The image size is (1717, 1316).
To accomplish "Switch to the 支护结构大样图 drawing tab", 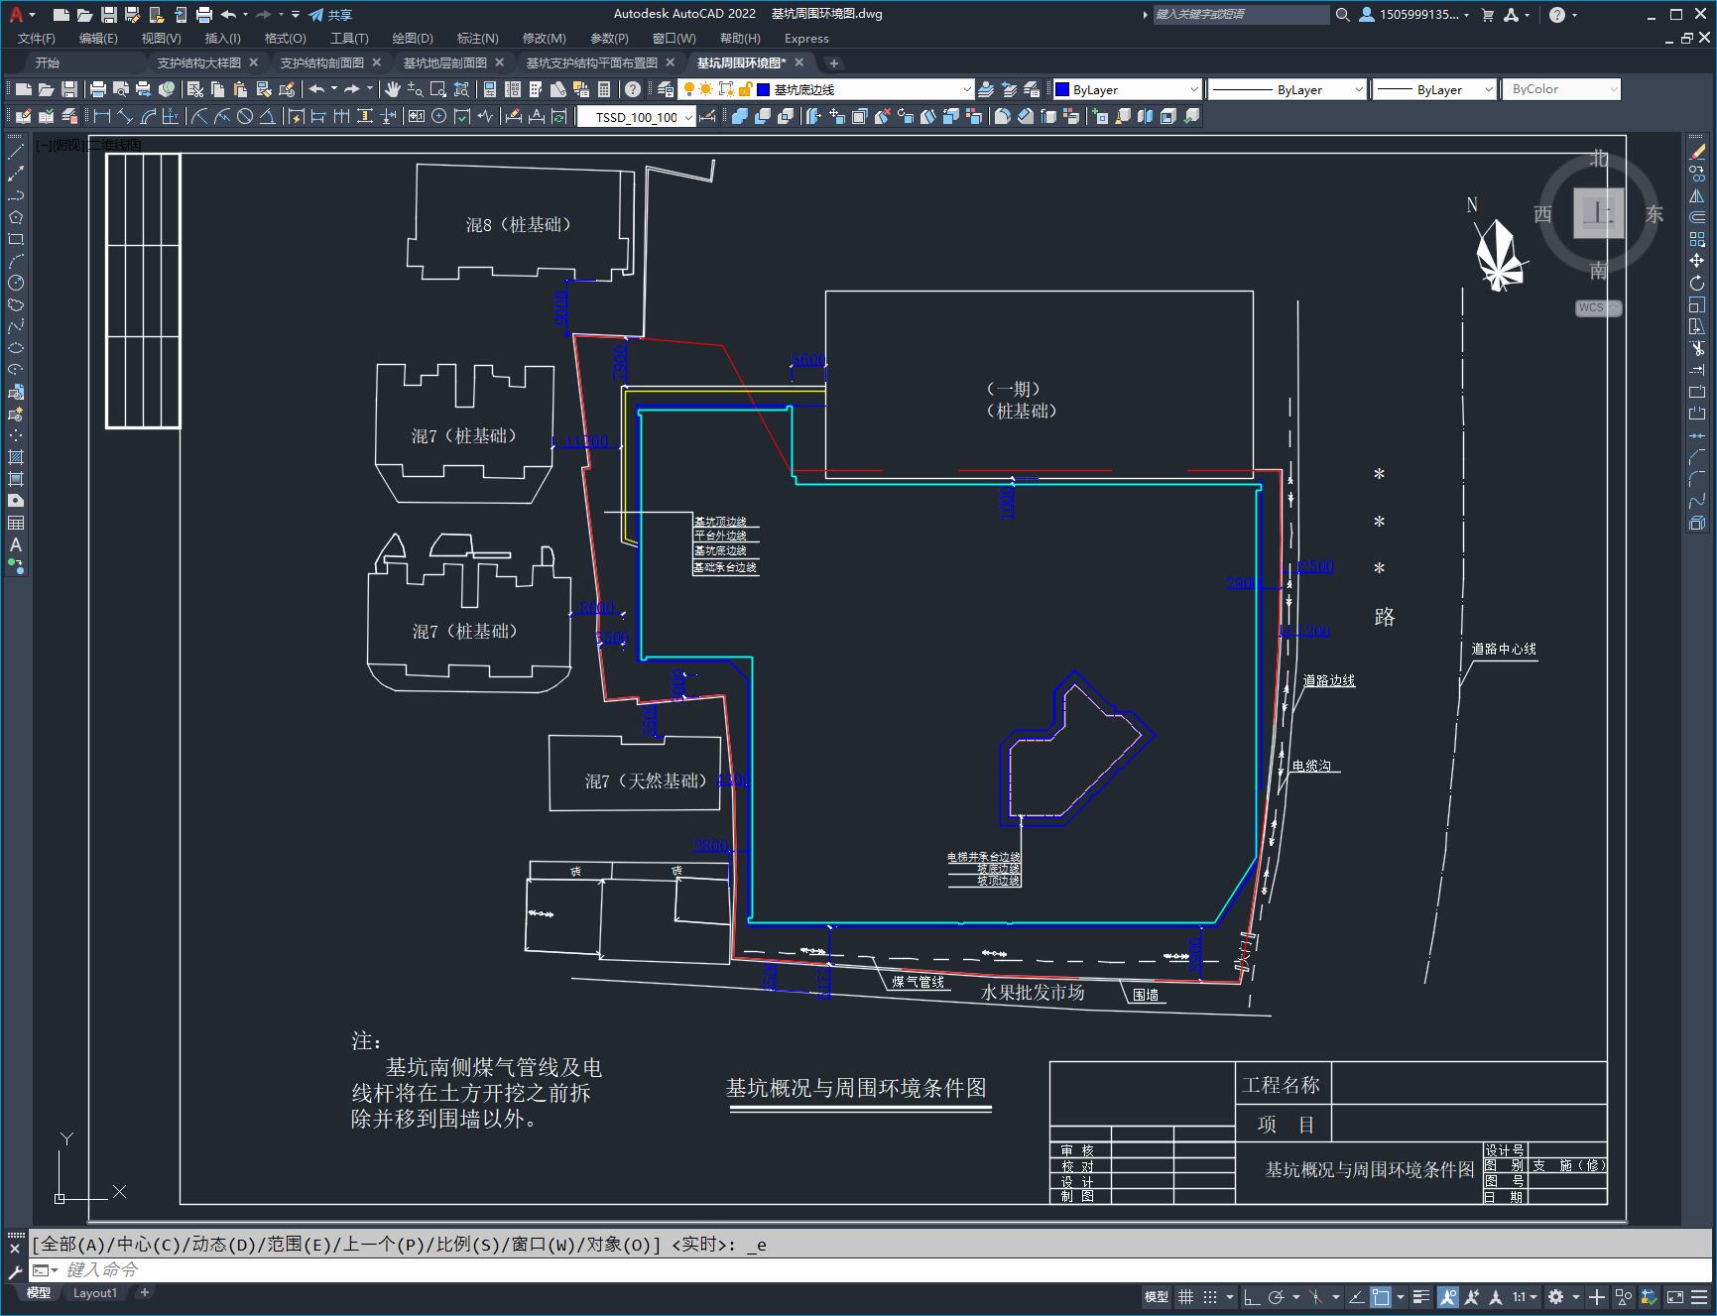I will click(x=198, y=62).
